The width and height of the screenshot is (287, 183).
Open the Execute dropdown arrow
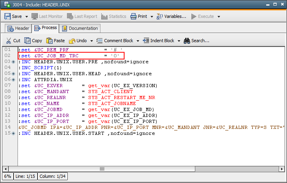(219, 17)
